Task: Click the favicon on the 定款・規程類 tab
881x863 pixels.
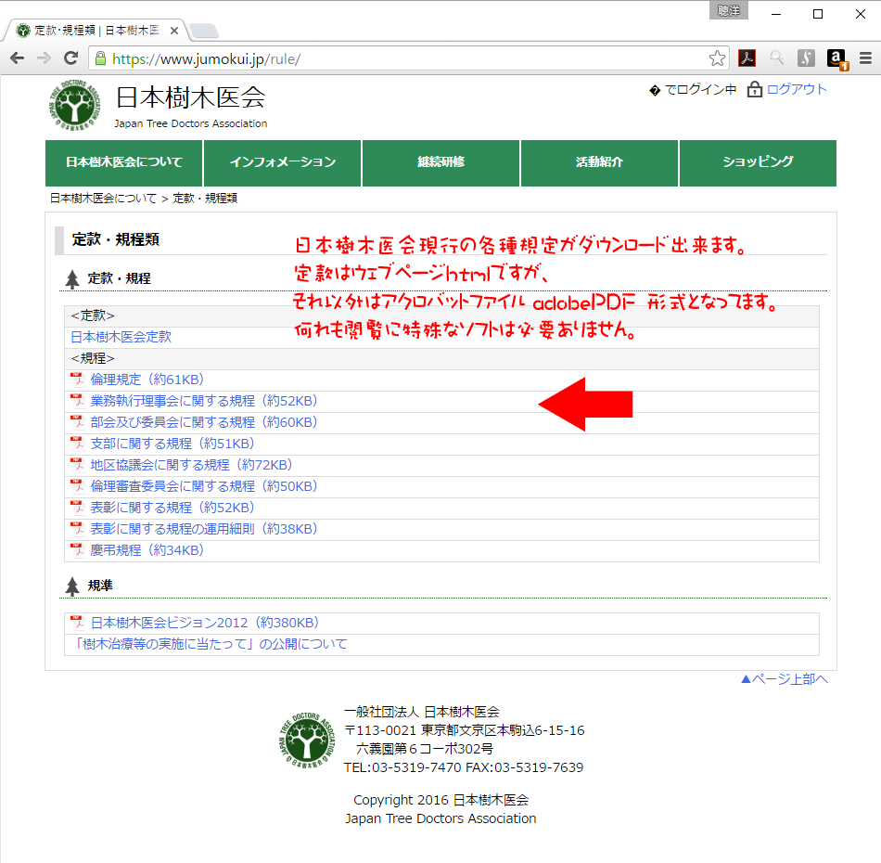Action: coord(23,31)
